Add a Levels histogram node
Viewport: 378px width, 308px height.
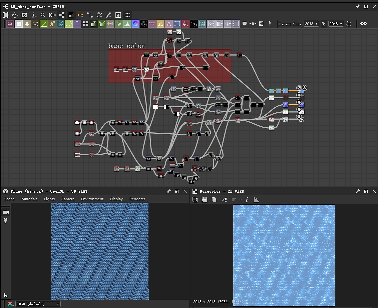click(x=127, y=24)
